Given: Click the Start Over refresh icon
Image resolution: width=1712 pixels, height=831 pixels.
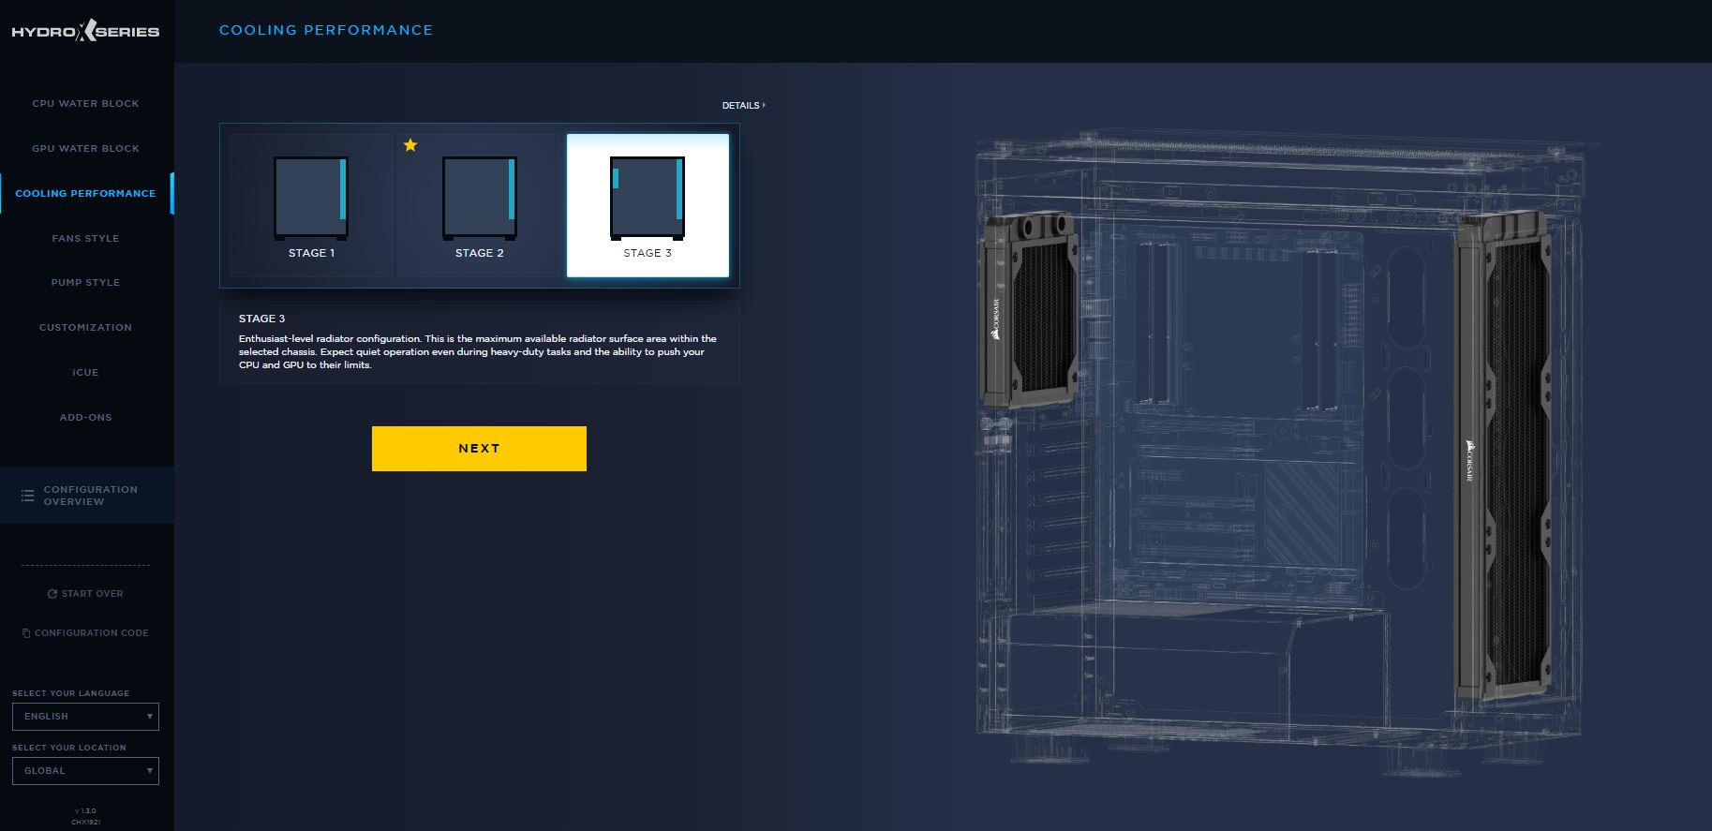Looking at the screenshot, I should (x=52, y=593).
